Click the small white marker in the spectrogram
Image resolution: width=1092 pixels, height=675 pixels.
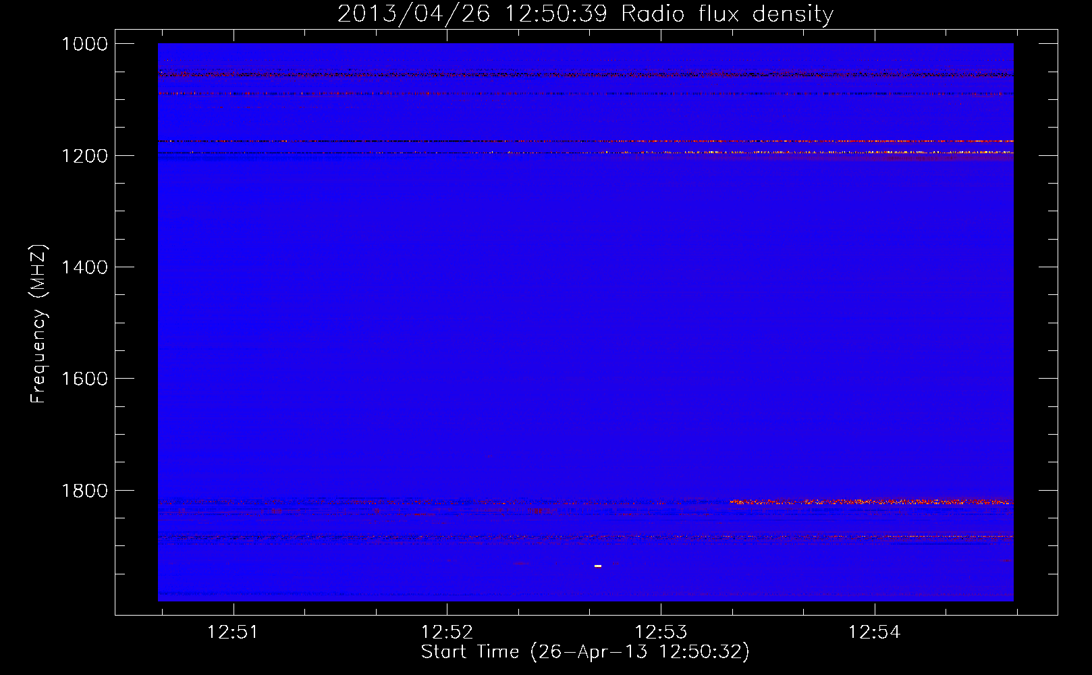coord(598,566)
